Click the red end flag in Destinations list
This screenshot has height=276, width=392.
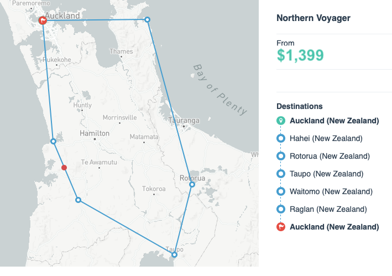[281, 227]
